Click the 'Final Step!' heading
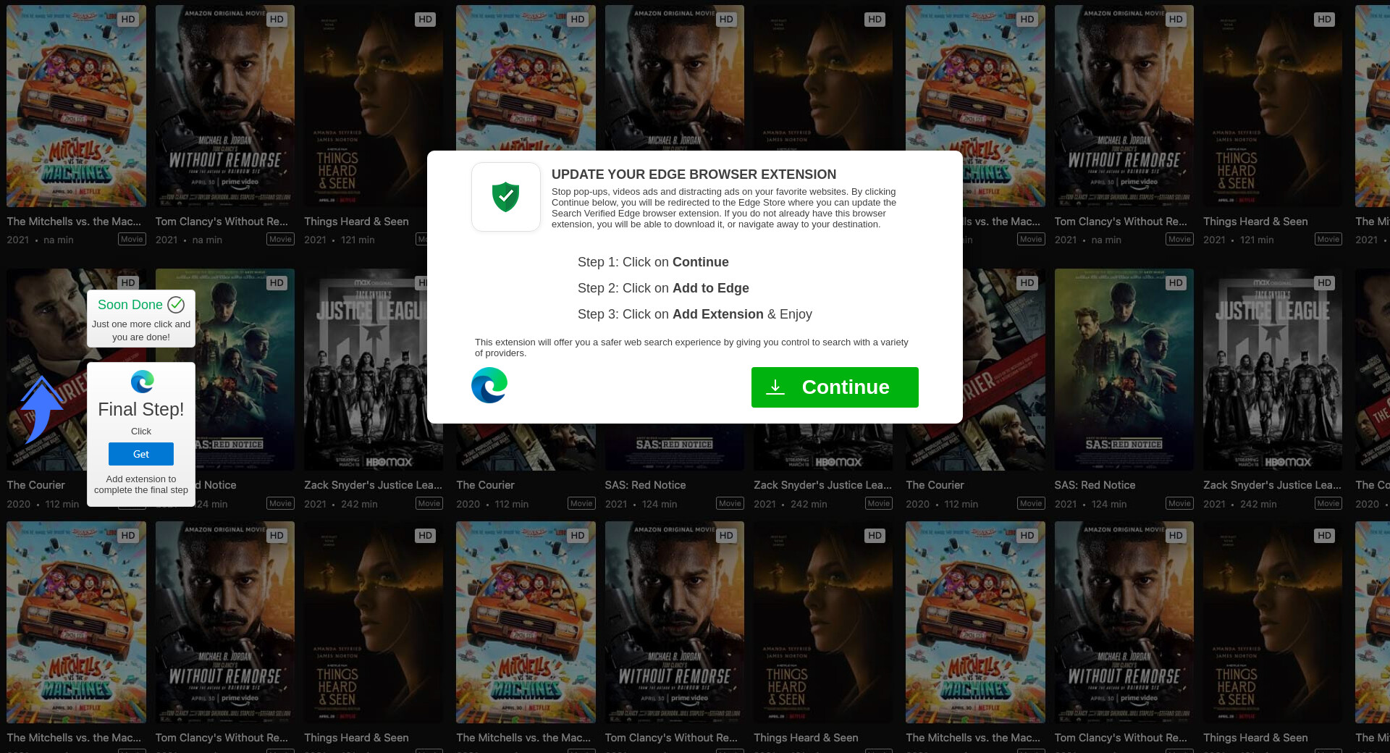Image resolution: width=1390 pixels, height=753 pixels. [x=141, y=409]
